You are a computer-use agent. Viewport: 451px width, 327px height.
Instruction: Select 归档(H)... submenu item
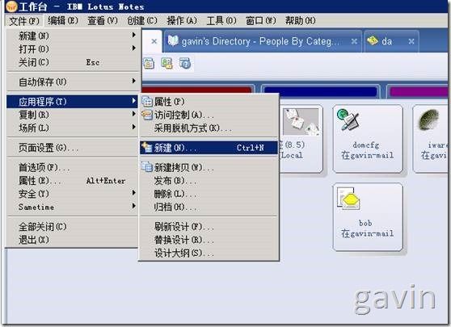209,207
